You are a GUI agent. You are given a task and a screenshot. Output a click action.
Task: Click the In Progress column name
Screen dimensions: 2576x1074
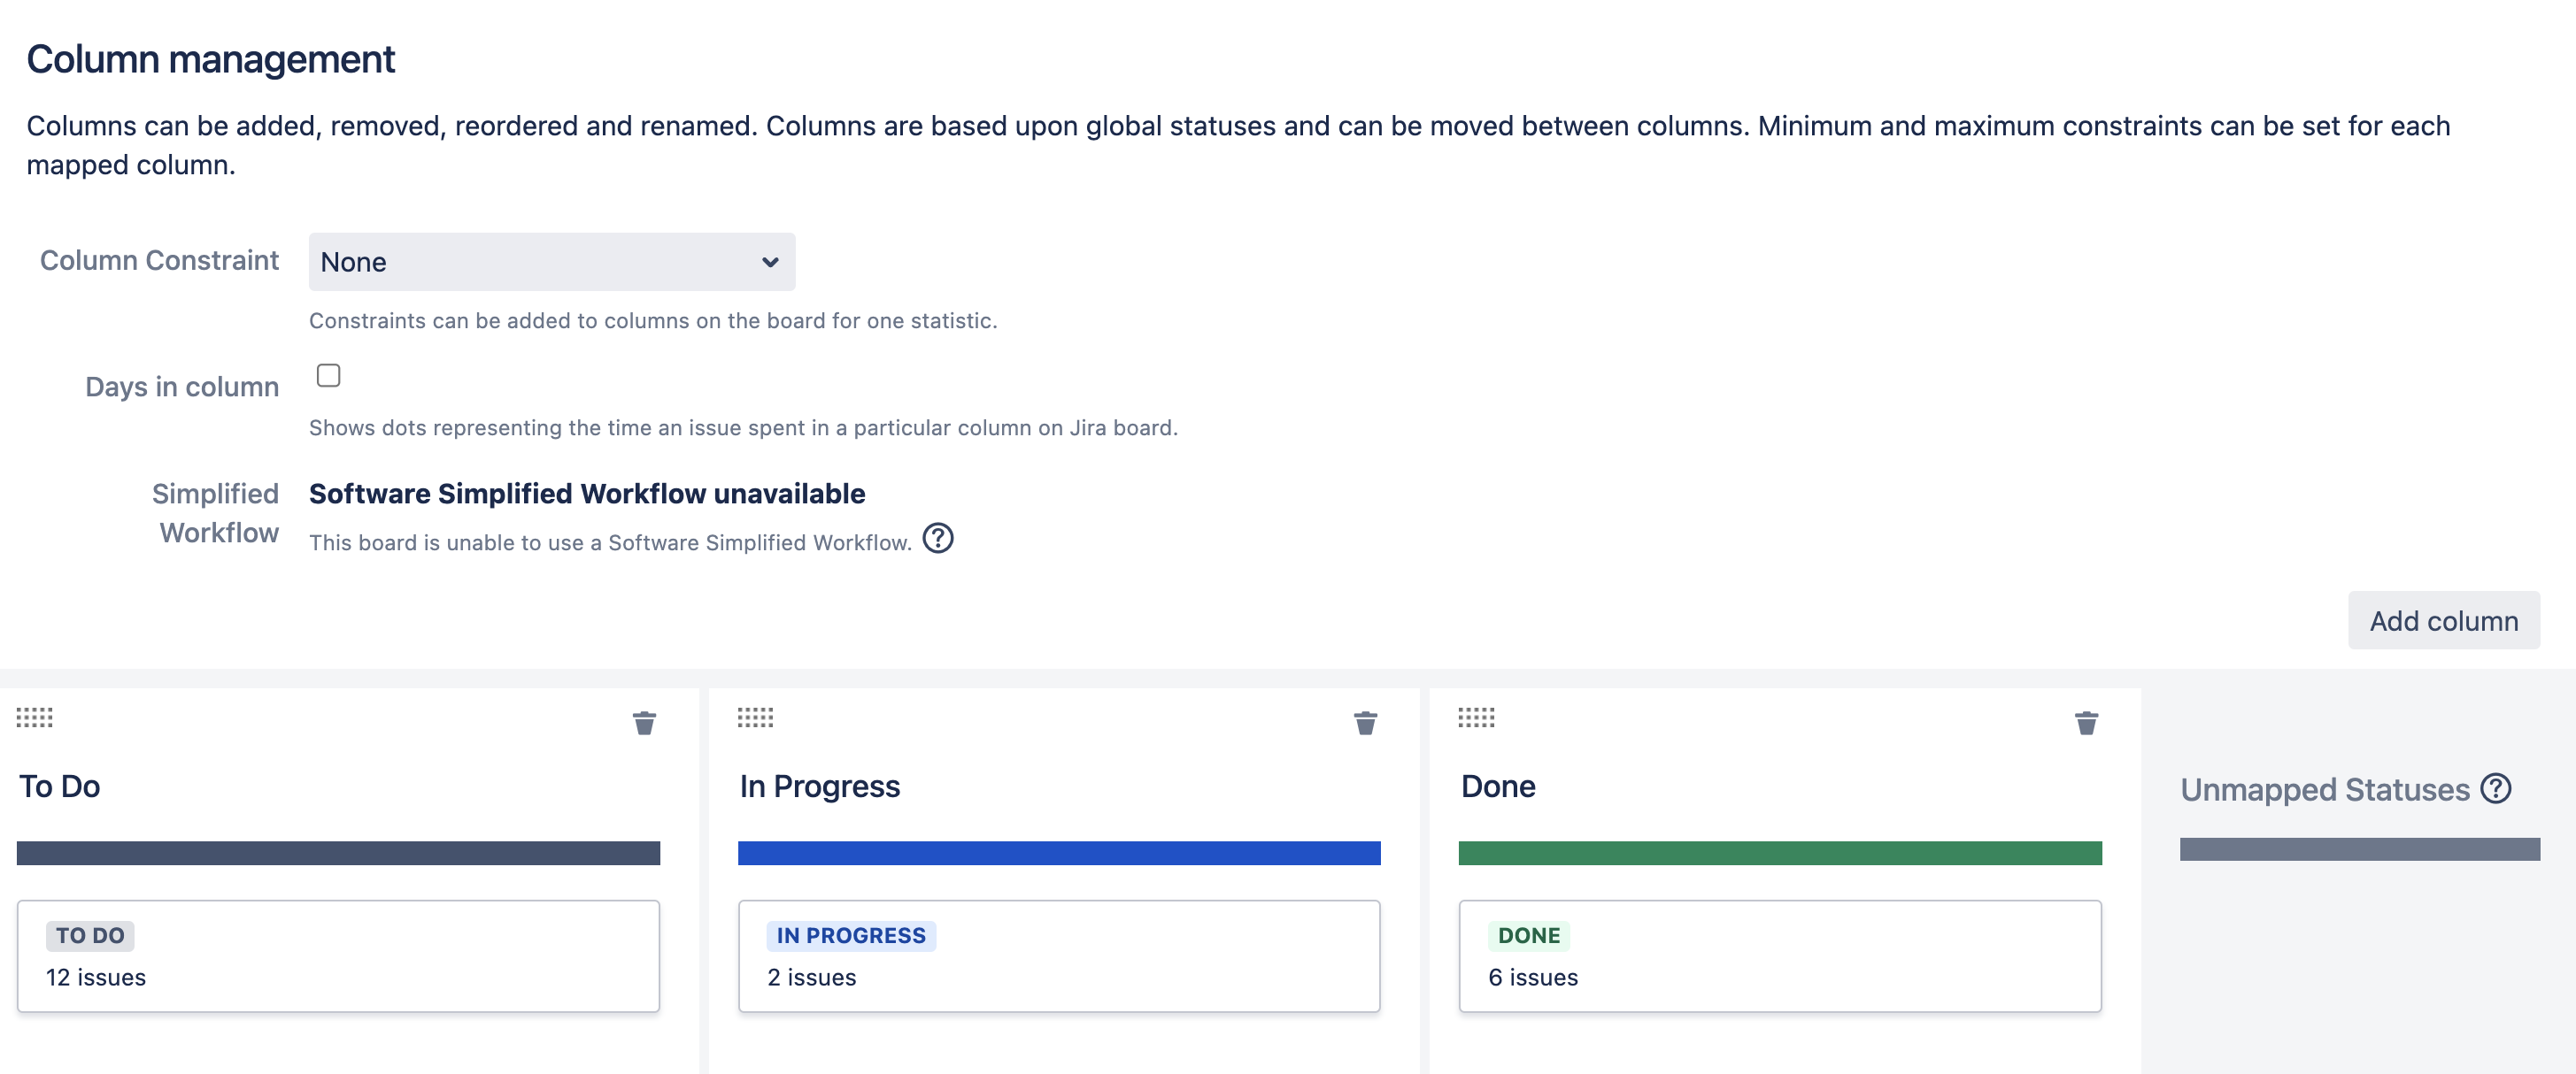820,786
